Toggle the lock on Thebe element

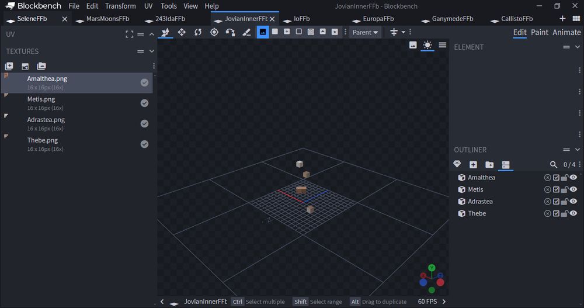565,213
